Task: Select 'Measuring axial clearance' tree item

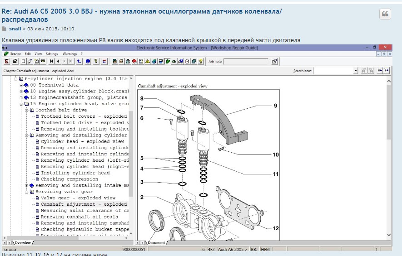Action: pyautogui.click(x=84, y=211)
